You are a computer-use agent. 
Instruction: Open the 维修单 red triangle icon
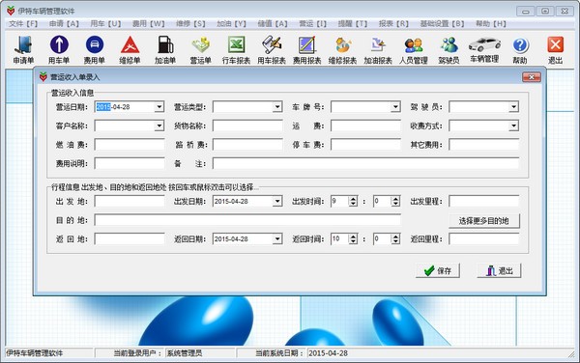tap(130, 49)
